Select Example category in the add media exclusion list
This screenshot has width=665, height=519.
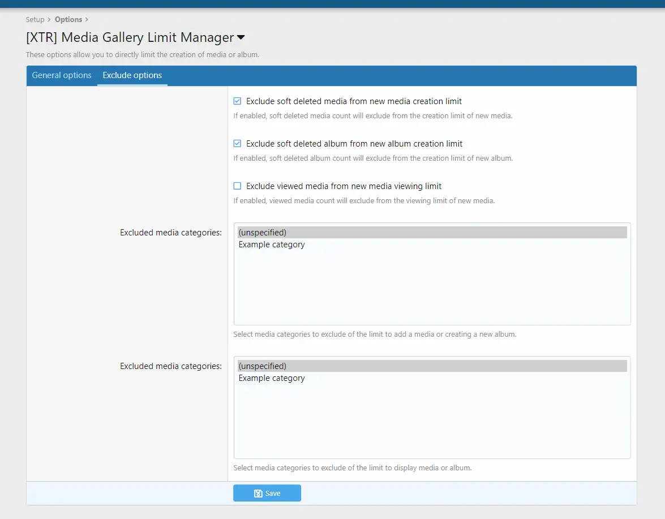pos(432,245)
